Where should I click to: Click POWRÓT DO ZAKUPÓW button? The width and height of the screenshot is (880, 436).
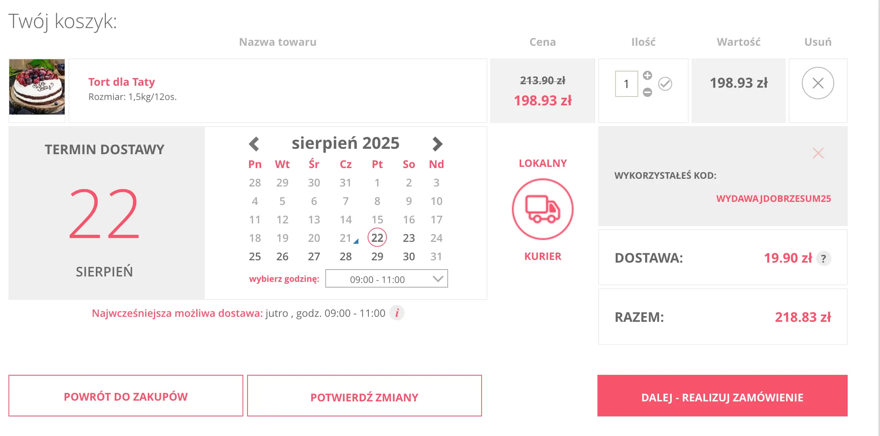[x=125, y=396]
